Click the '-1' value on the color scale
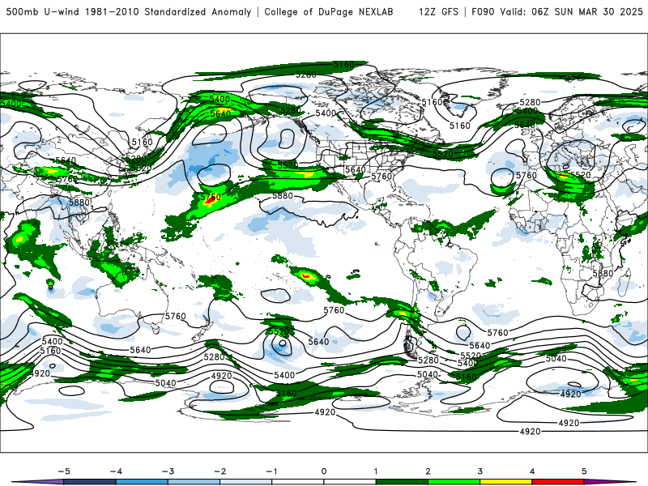This screenshot has width=648, height=486. [271, 471]
